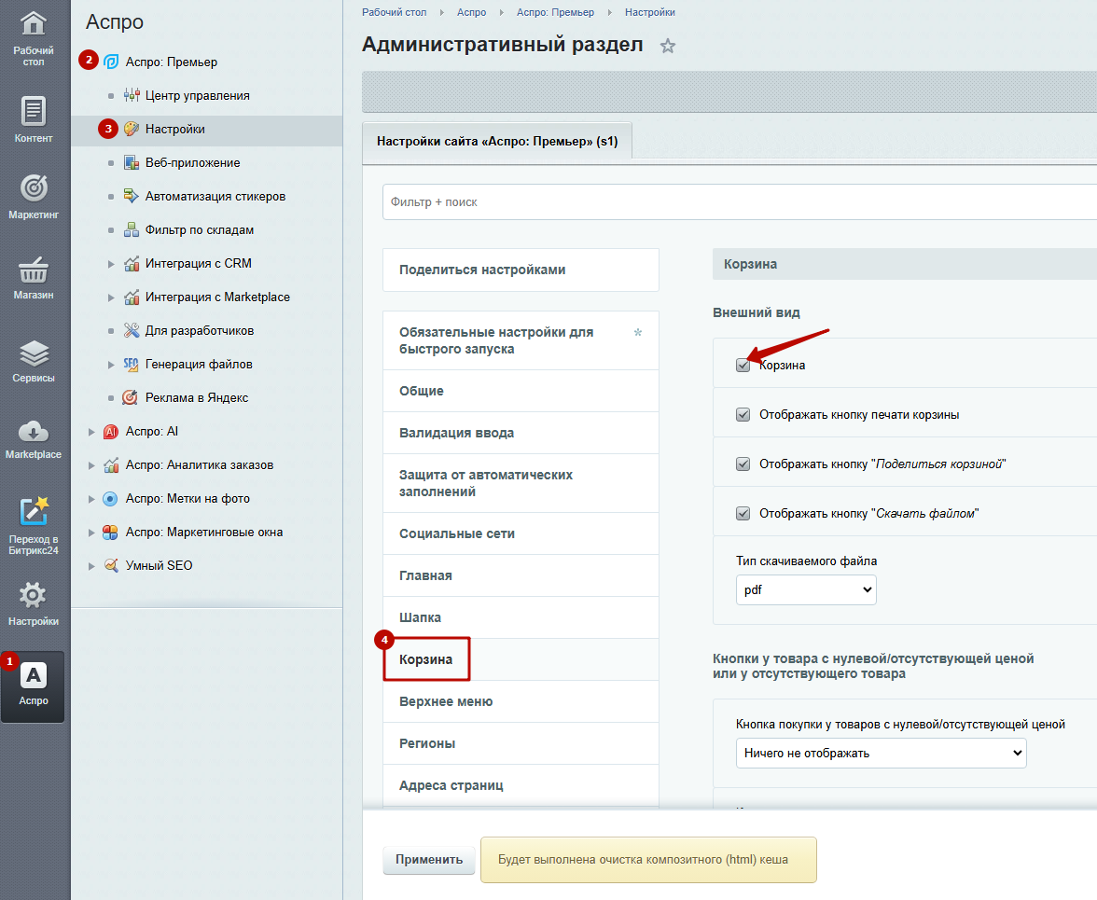Click the Аспро: Аналитика заказов icon
1097x900 pixels.
[x=110, y=465]
